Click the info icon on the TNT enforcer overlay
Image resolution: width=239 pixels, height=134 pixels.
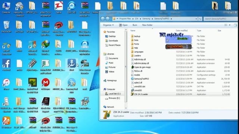pyautogui.click(x=187, y=47)
